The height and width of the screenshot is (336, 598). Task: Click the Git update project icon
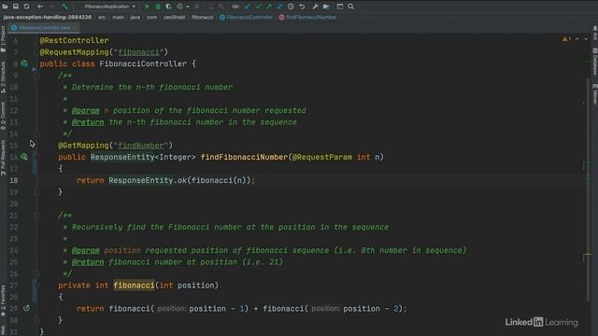pos(248,7)
